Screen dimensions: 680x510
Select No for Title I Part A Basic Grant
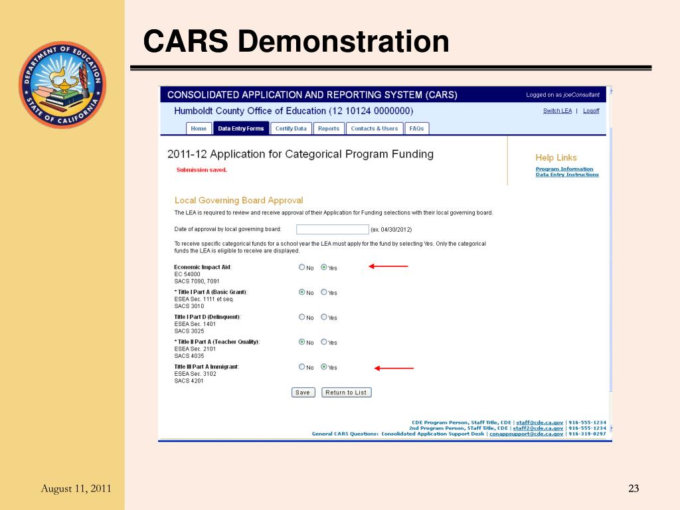(302, 292)
